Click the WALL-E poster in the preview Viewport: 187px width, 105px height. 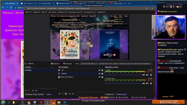(110, 44)
